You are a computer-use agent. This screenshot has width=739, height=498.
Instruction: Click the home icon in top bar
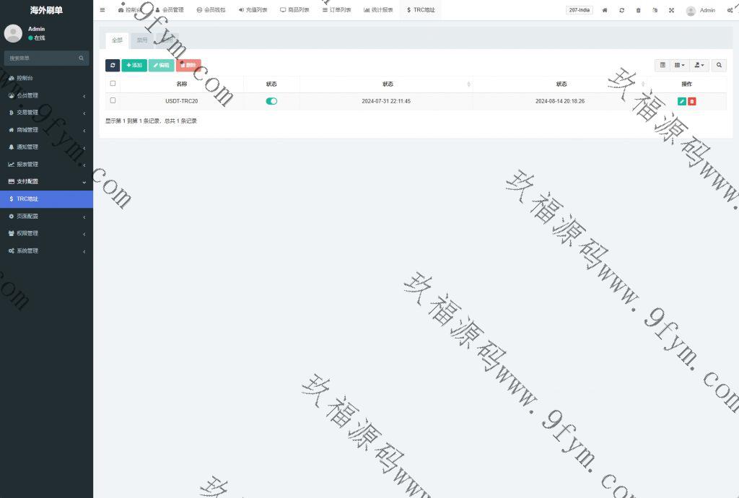pos(605,10)
